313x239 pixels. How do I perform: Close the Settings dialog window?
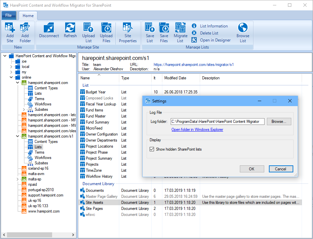tap(290, 101)
